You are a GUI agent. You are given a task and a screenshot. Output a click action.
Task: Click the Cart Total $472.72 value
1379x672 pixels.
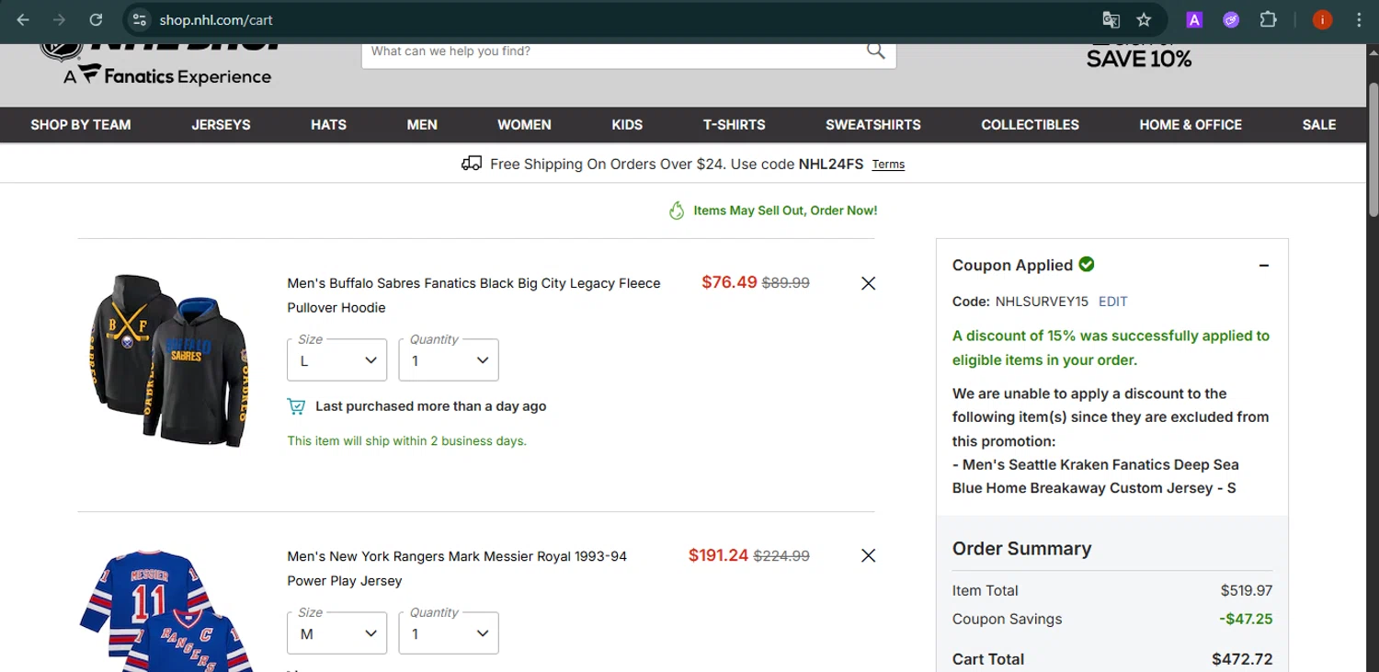1242,659
